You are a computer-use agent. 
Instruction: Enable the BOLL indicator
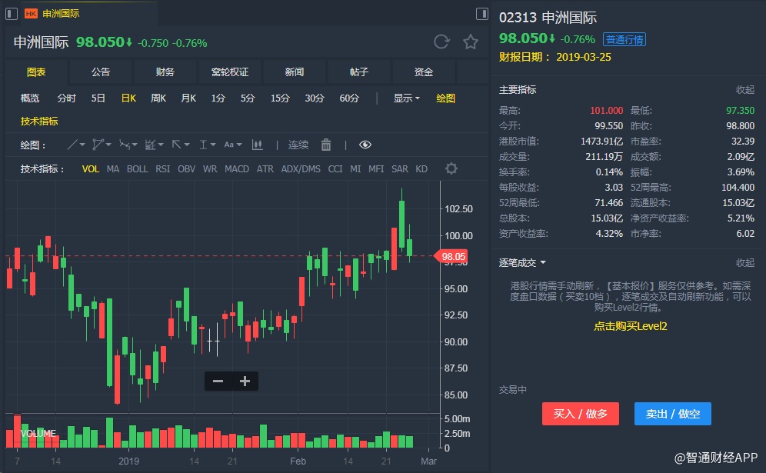tap(138, 169)
